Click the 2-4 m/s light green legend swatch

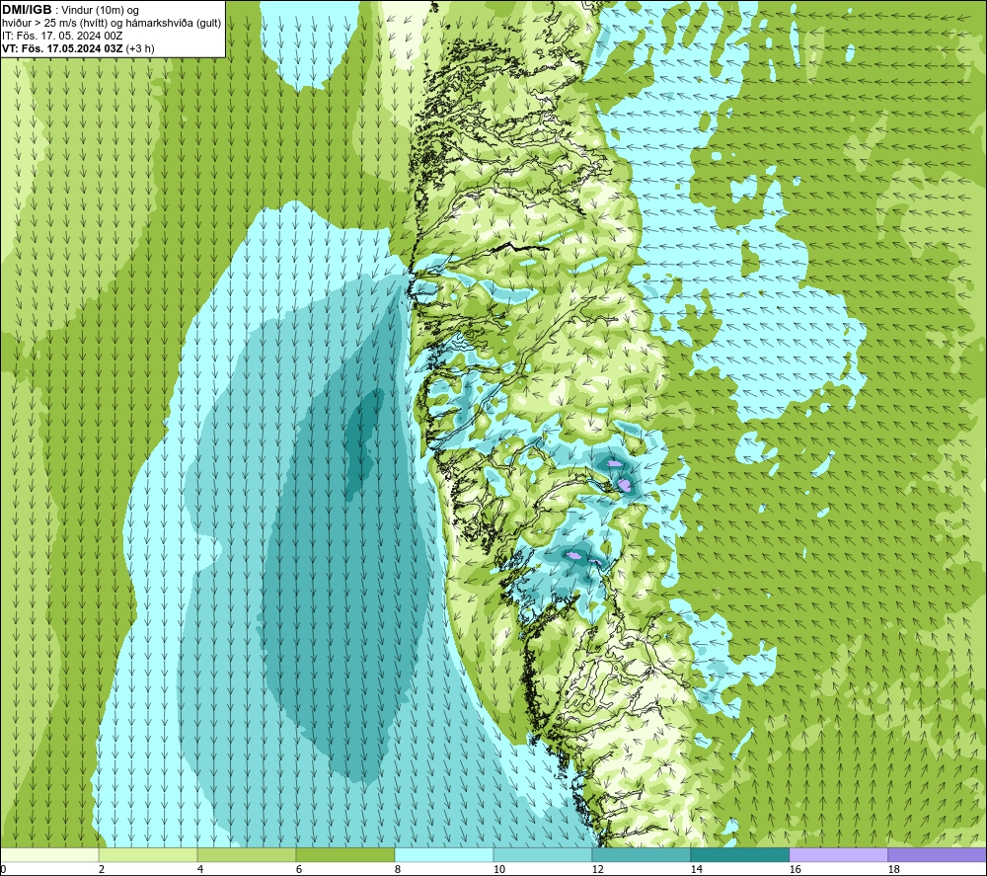[x=148, y=854]
